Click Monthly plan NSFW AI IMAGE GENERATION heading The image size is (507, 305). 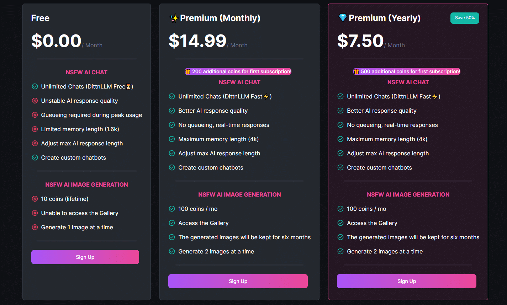239,194
